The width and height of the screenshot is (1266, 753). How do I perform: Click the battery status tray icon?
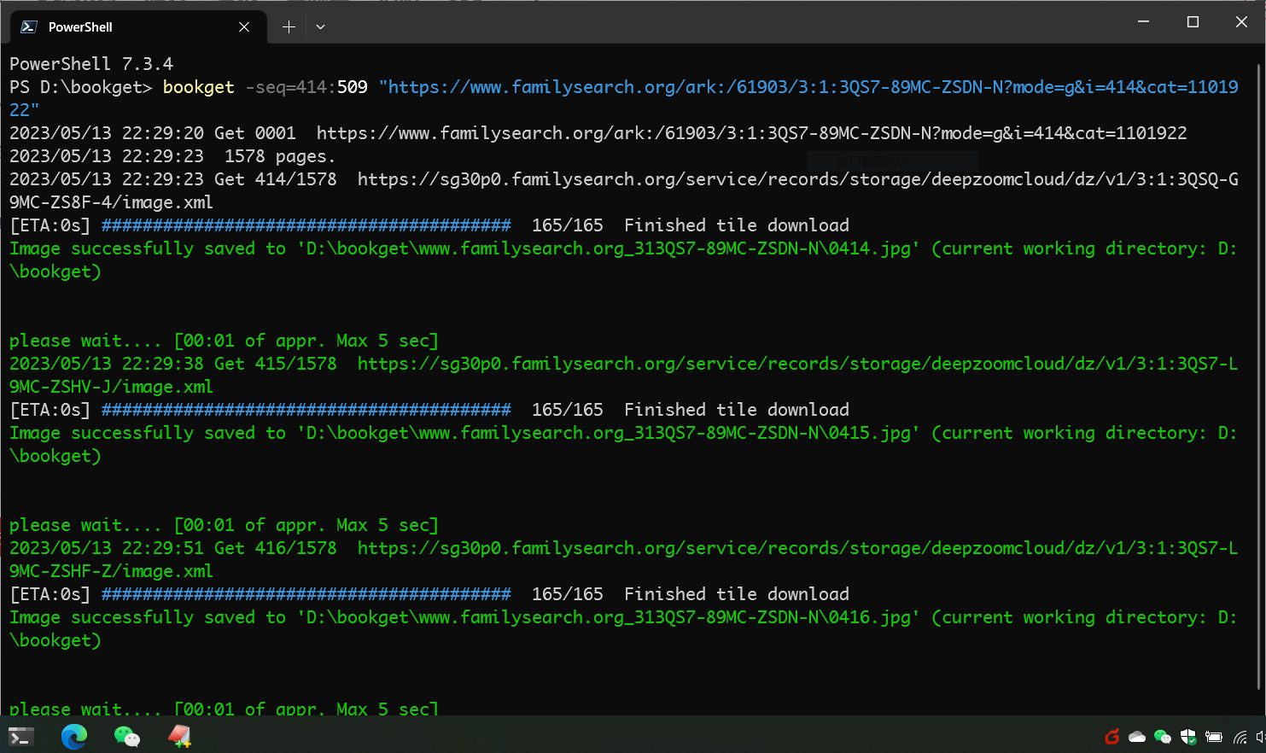click(1213, 736)
